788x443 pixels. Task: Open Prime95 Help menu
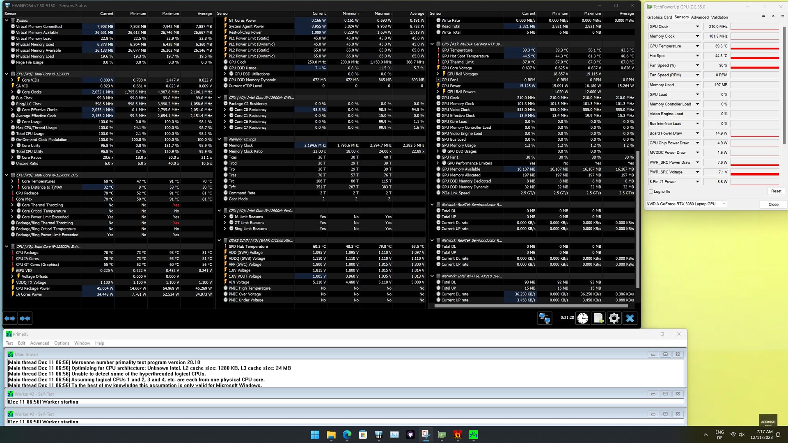(x=100, y=343)
